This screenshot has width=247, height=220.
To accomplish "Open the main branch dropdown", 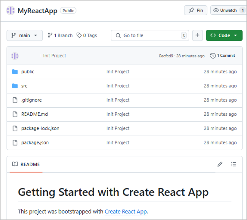I will (x=25, y=36).
